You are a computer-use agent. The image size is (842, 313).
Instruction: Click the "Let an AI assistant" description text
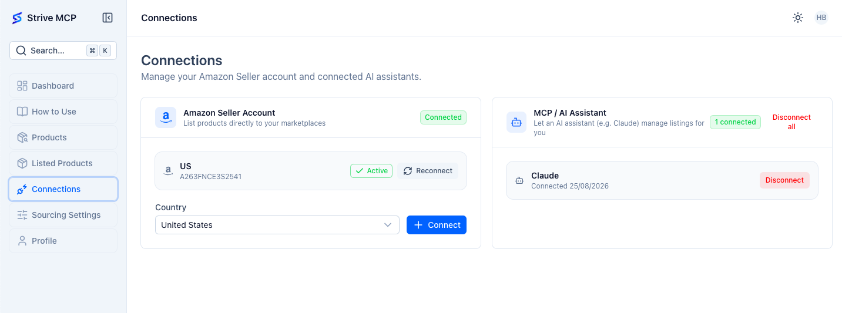click(x=619, y=128)
